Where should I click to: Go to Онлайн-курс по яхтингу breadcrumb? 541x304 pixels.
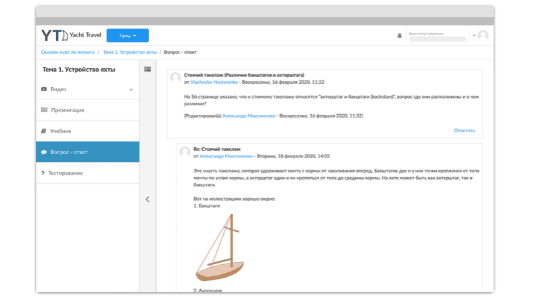point(68,52)
